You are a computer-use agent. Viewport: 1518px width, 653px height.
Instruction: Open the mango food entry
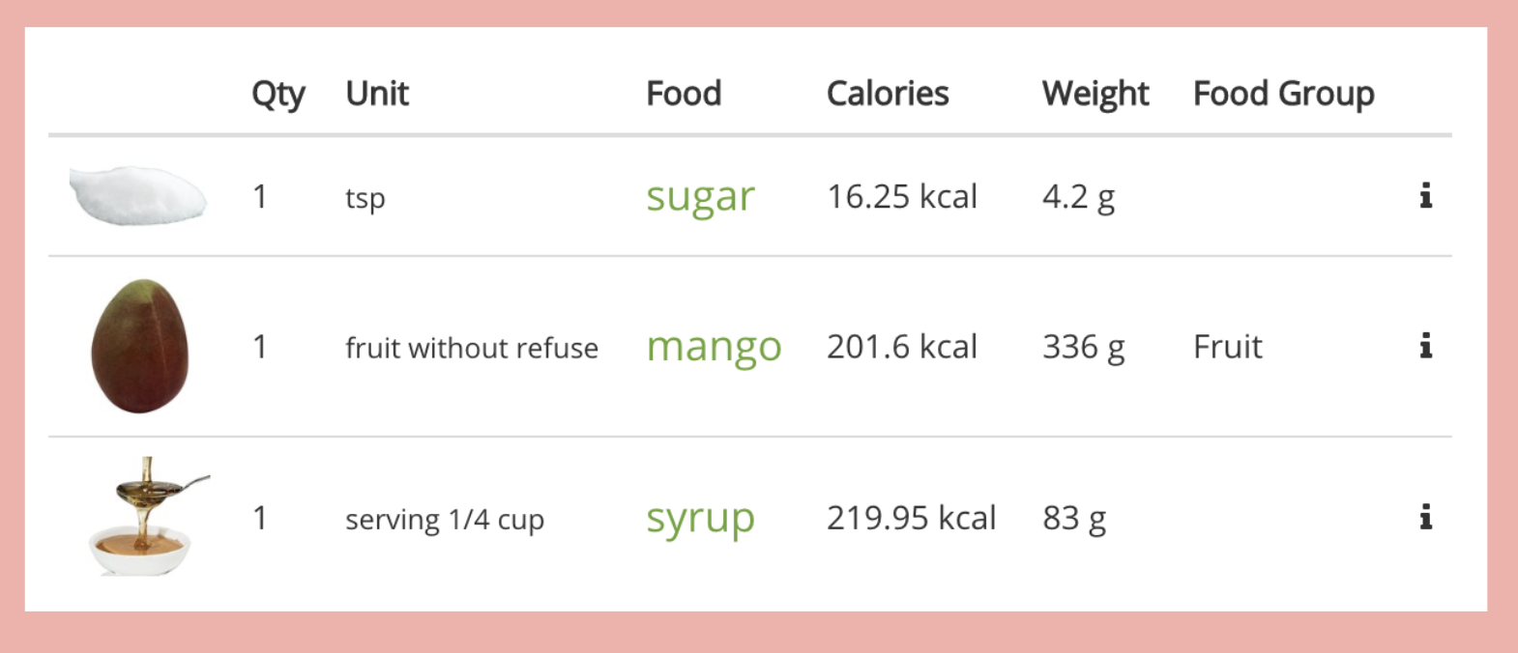pyautogui.click(x=714, y=347)
